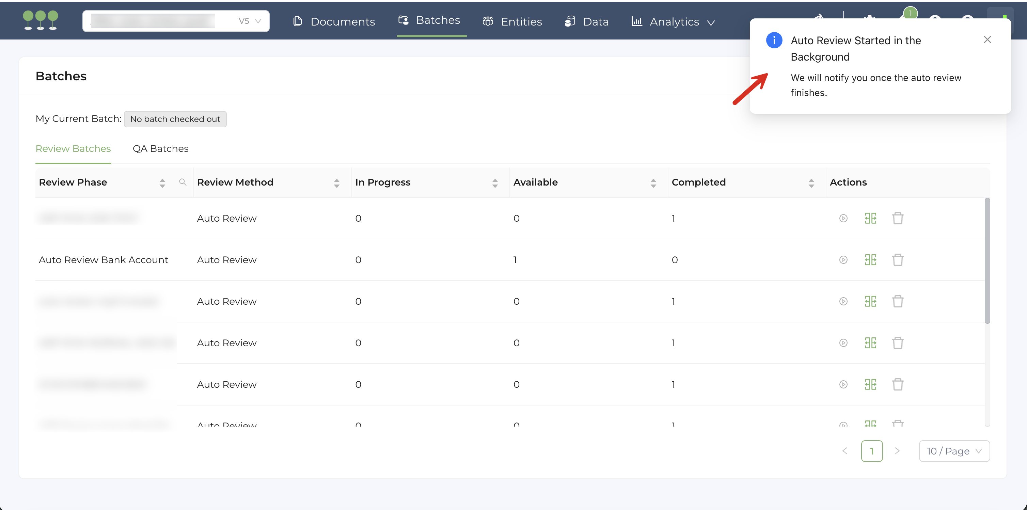Dismiss the Auto Review Started notification
This screenshot has height=510, width=1027.
(x=987, y=39)
